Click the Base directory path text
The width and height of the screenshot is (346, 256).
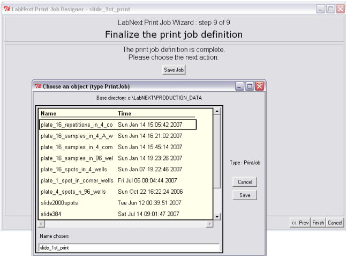149,98
